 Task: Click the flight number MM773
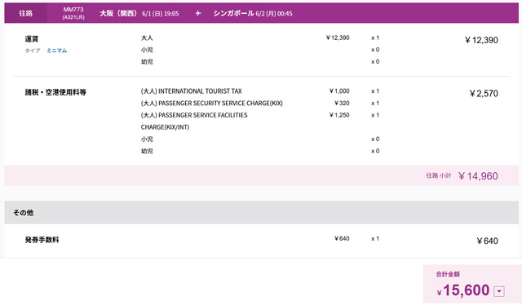pyautogui.click(x=73, y=9)
